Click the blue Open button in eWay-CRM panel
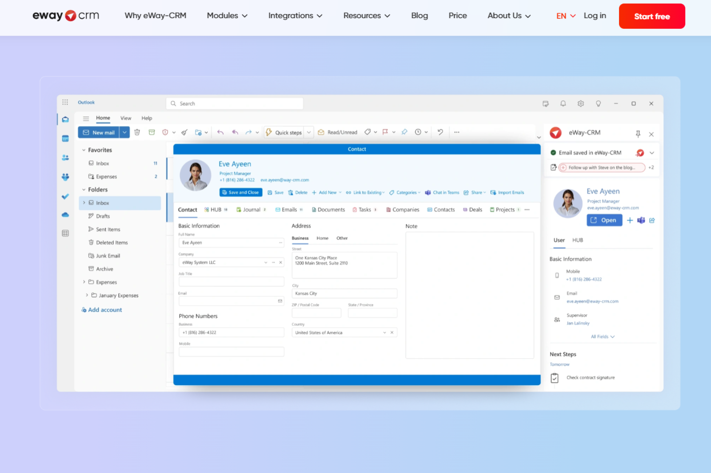The image size is (711, 473). (604, 220)
